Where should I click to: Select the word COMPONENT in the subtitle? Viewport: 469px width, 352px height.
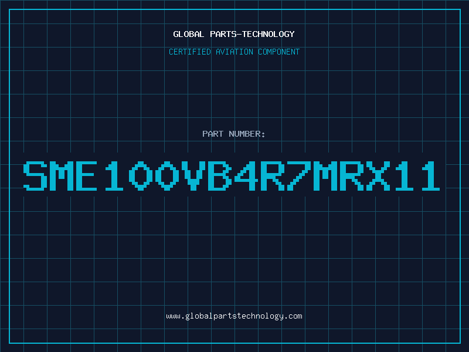[x=279, y=52]
